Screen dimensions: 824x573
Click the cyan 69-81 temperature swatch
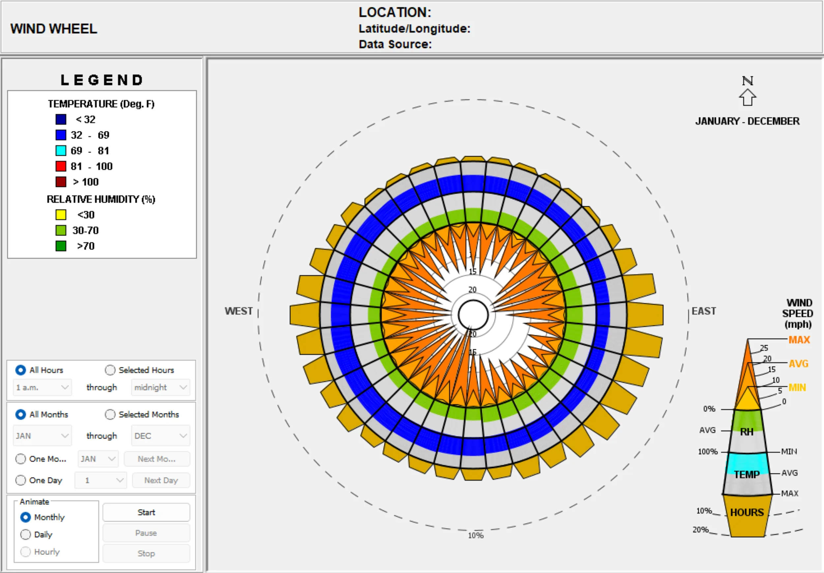click(x=61, y=150)
